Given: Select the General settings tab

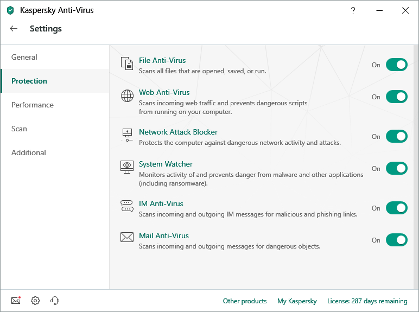Looking at the screenshot, I should click(24, 57).
